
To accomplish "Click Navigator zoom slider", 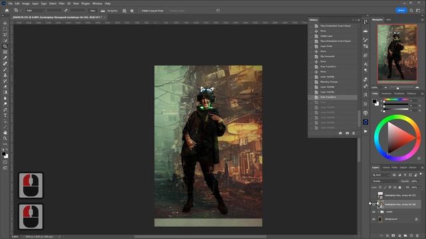I will (x=398, y=88).
